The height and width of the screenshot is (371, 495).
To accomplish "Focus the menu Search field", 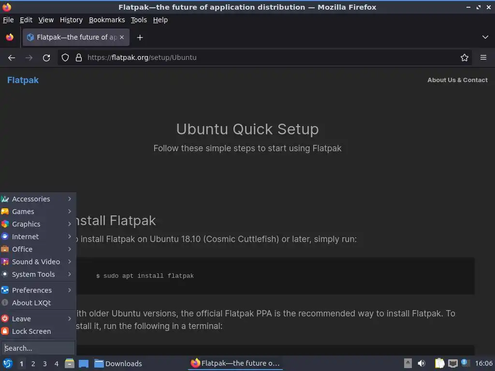I will point(38,348).
